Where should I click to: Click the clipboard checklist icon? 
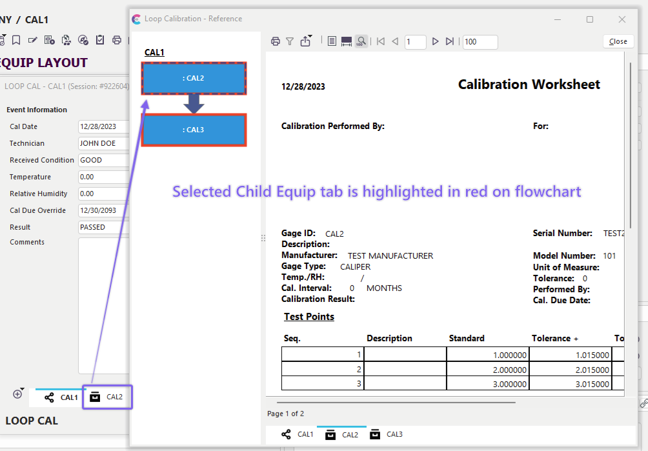click(x=100, y=40)
